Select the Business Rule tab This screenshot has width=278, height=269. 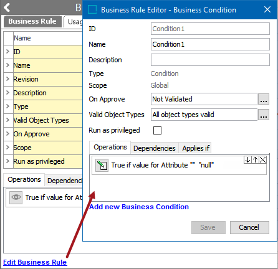[32, 21]
